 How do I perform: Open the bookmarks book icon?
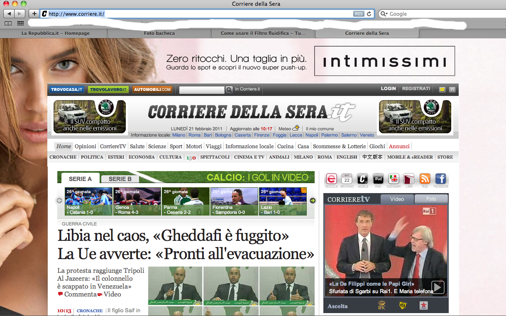pos(8,24)
